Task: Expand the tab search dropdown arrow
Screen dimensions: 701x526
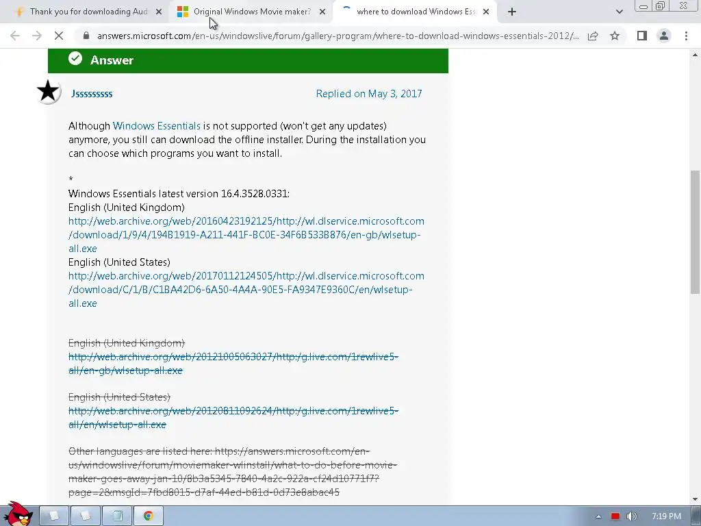Action: pyautogui.click(x=619, y=12)
